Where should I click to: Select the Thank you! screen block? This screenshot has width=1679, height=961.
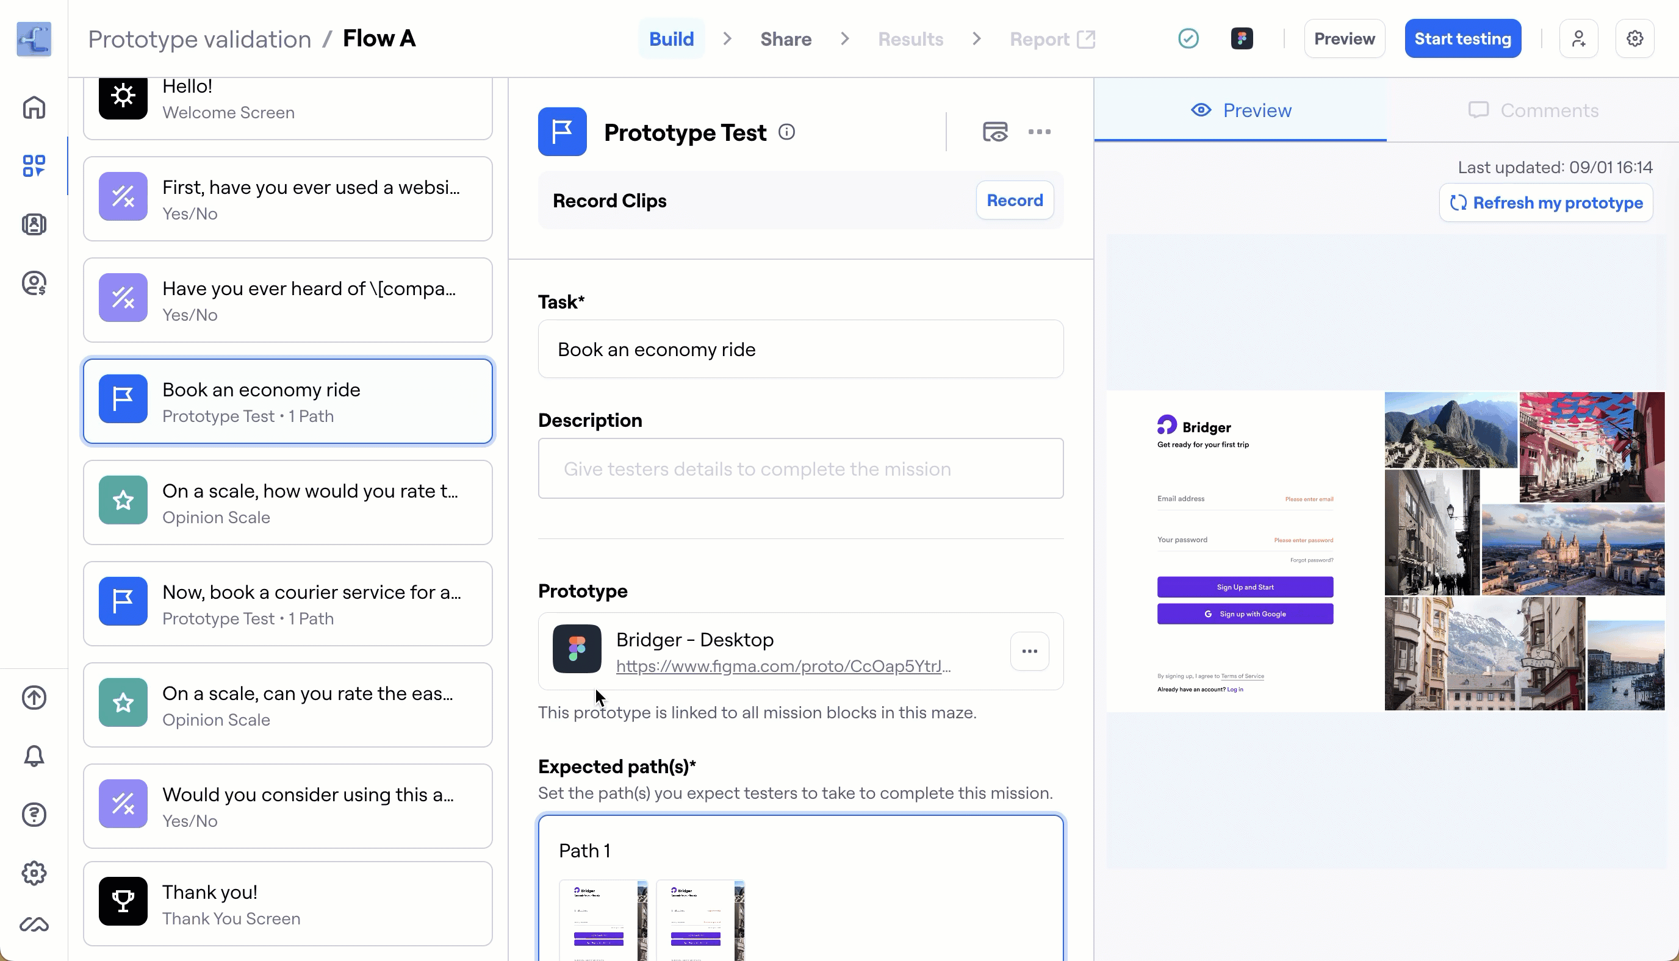[288, 904]
